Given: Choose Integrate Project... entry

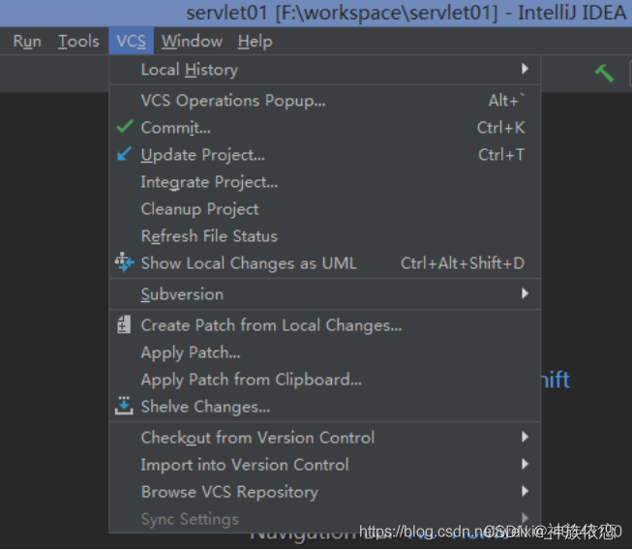Looking at the screenshot, I should pyautogui.click(x=325, y=182).
